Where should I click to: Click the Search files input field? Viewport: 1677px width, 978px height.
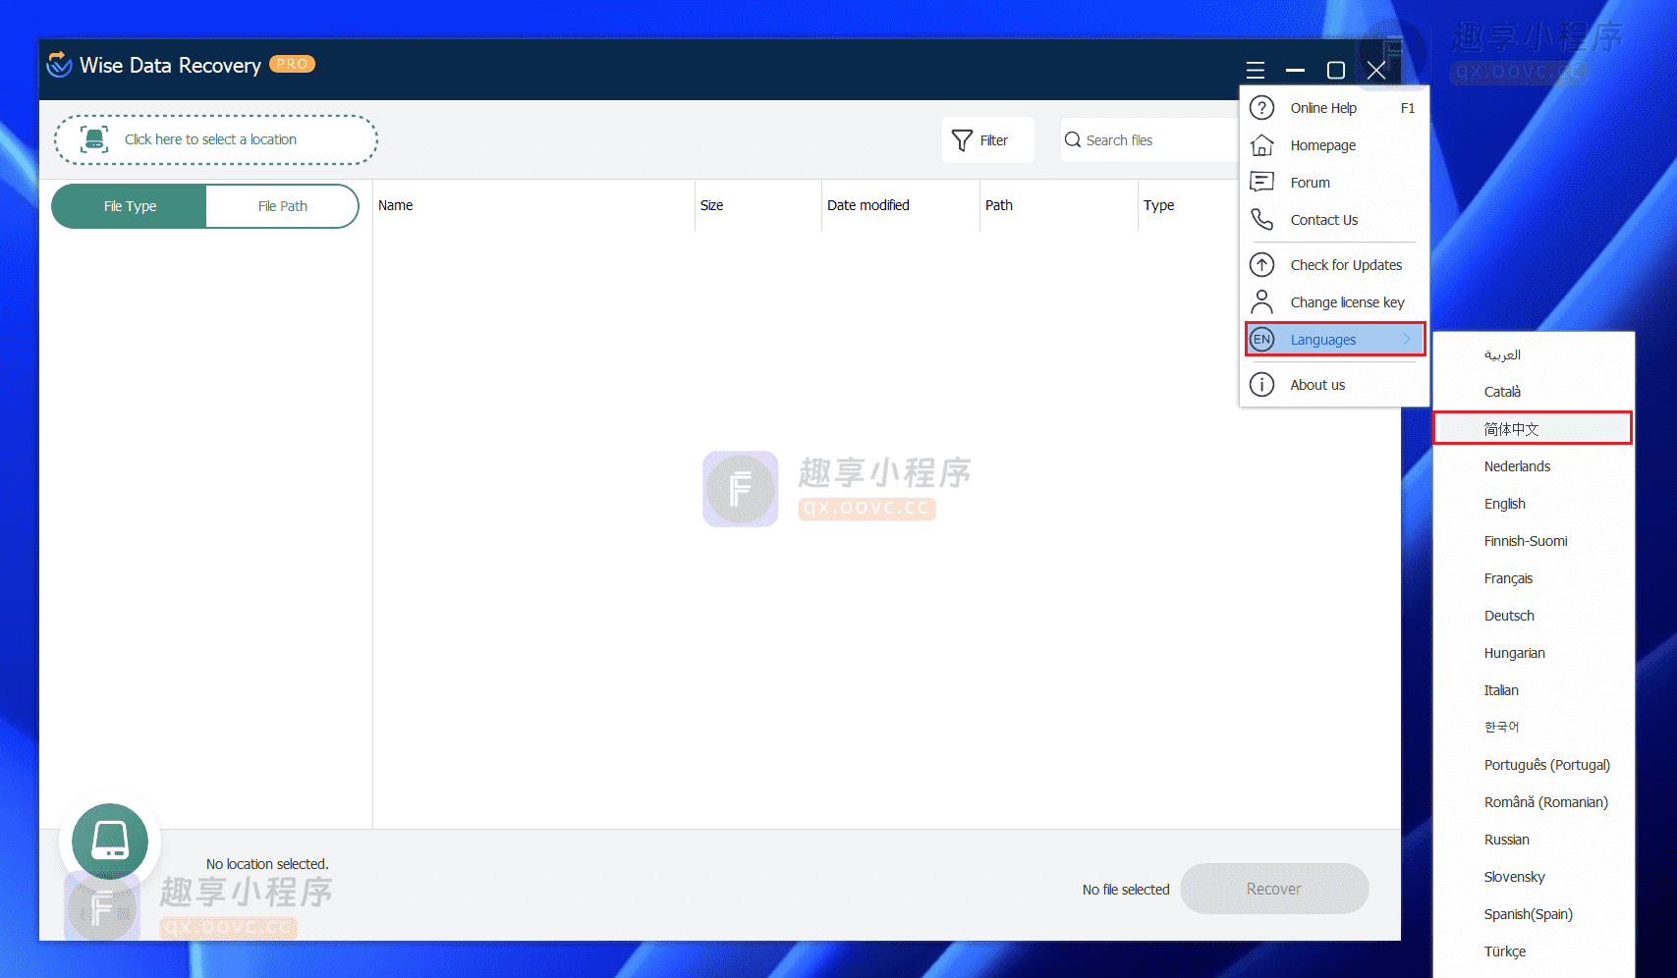(x=1149, y=140)
